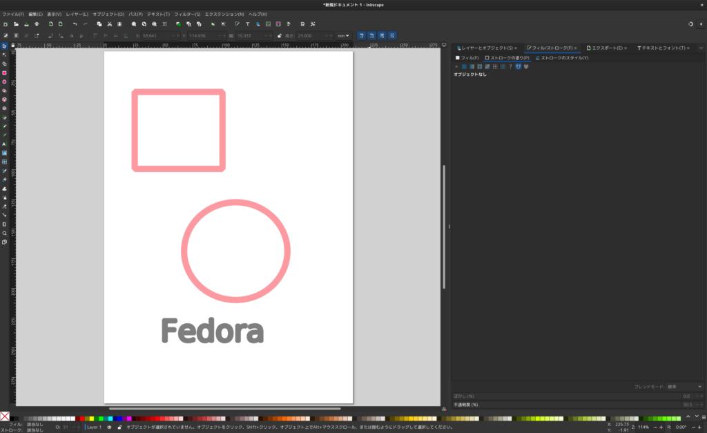Select the Selector arrow tool
The height and width of the screenshot is (433, 707).
click(5, 46)
